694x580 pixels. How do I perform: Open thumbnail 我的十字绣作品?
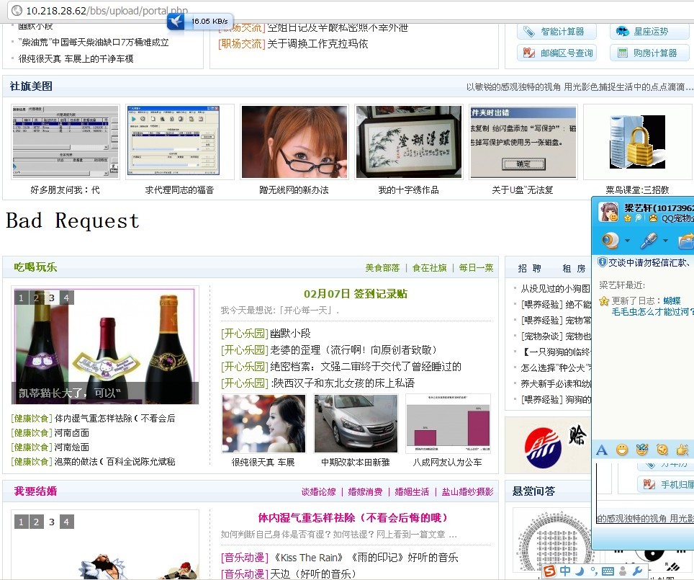408,142
